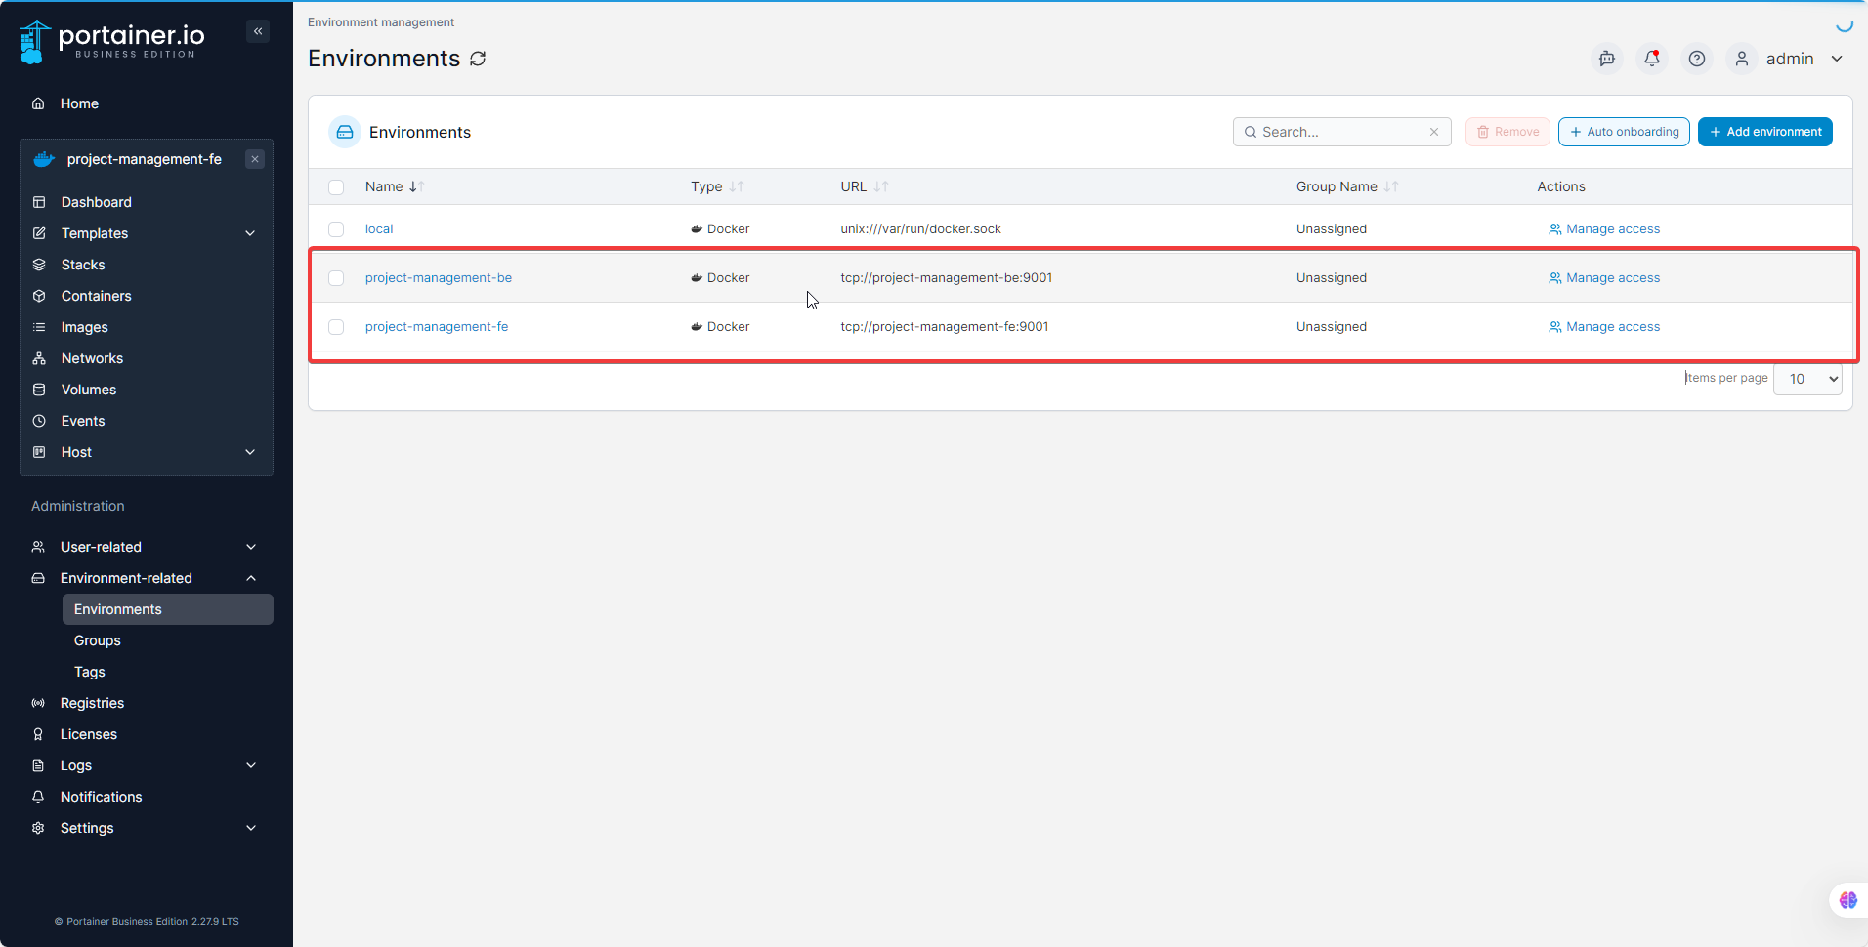1868x947 pixels.
Task: Click the portainer.io logo
Action: click(x=112, y=41)
